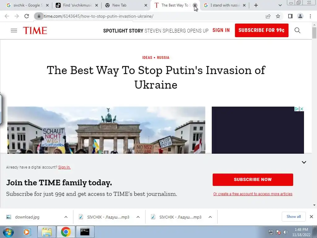The height and width of the screenshot is (238, 317).
Task: Close the New Tab tab
Action: point(146,5)
